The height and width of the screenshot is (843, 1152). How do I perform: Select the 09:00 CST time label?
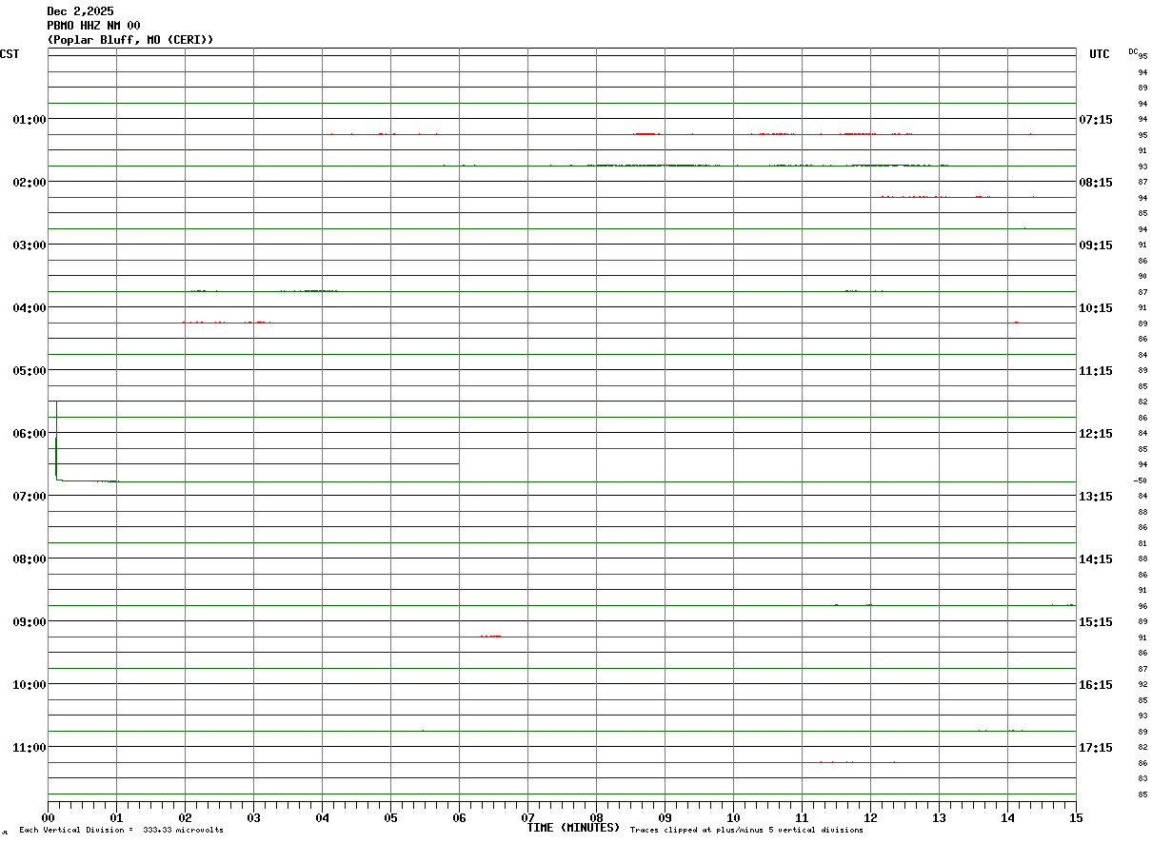[x=30, y=621]
